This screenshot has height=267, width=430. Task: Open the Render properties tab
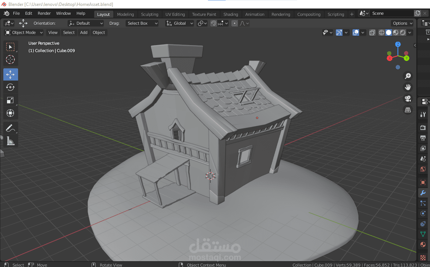pos(423,127)
